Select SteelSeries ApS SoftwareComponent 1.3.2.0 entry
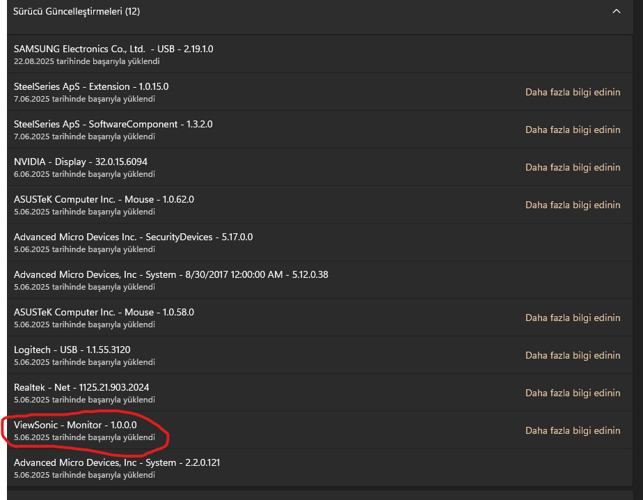This screenshot has height=500, width=643. (320, 130)
